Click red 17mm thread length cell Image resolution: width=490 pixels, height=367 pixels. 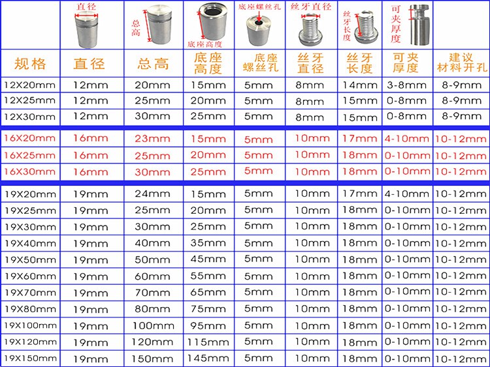(360, 138)
